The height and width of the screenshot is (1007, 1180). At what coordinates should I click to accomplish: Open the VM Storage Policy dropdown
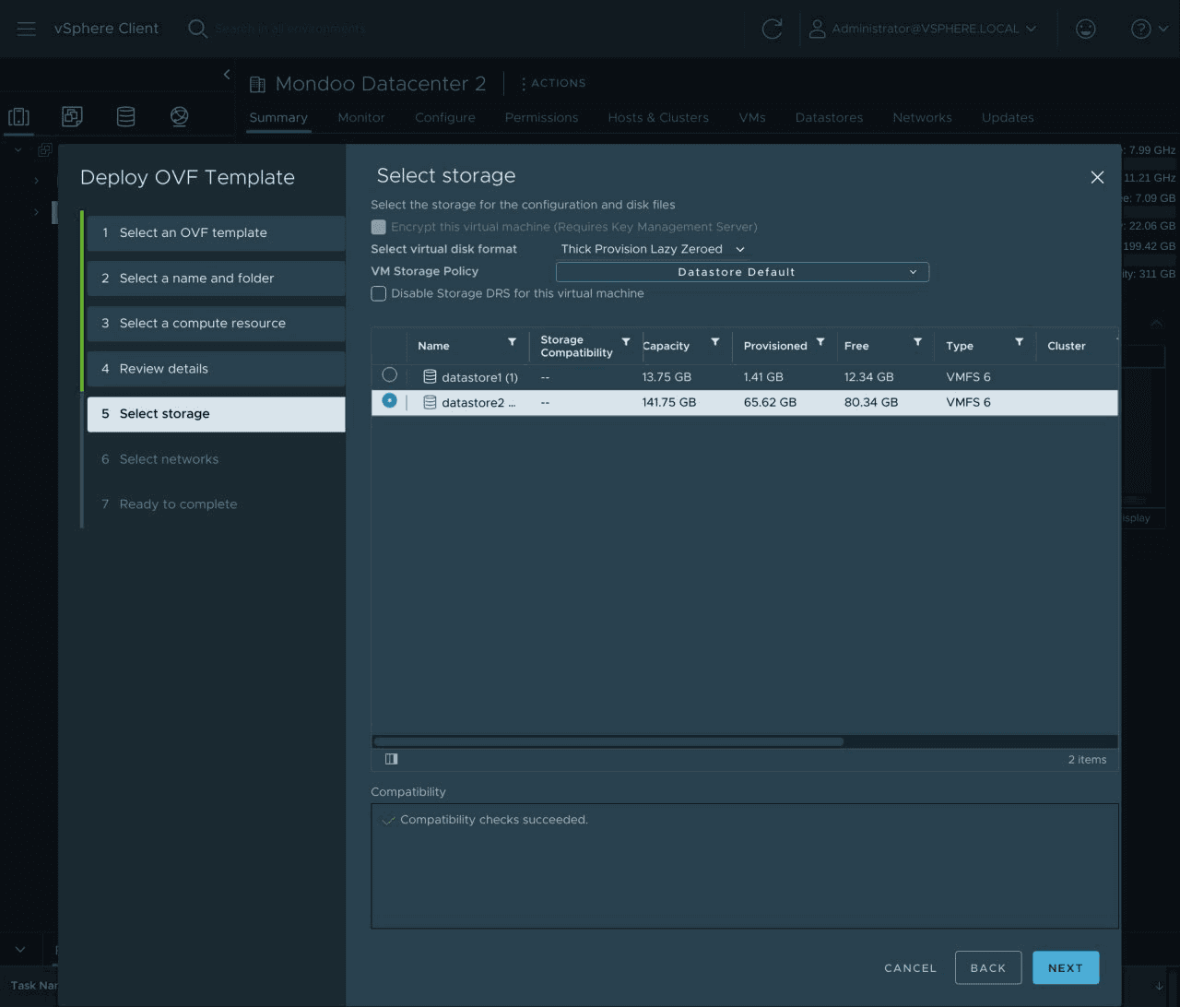coord(742,272)
